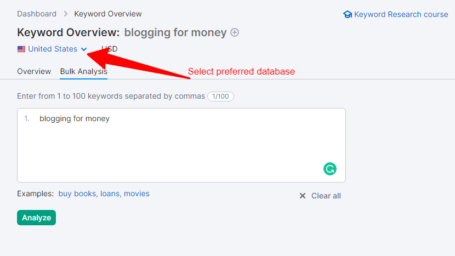The image size is (455, 256).
Task: Click the example keywords buy books, loans, movies
Action: (104, 194)
